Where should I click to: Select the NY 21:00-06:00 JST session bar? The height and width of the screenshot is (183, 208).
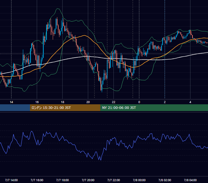(x=154, y=108)
